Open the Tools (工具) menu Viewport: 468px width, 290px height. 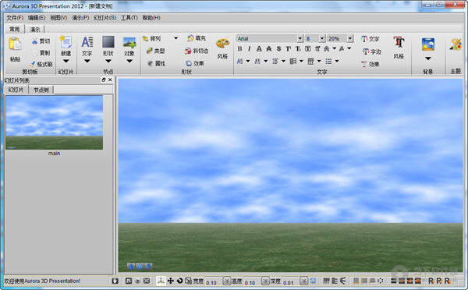[x=129, y=18]
